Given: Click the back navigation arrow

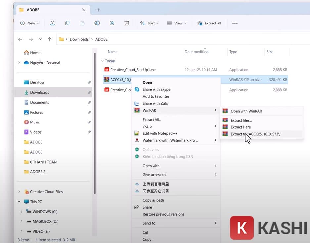Looking at the screenshot, I should click(x=20, y=39).
